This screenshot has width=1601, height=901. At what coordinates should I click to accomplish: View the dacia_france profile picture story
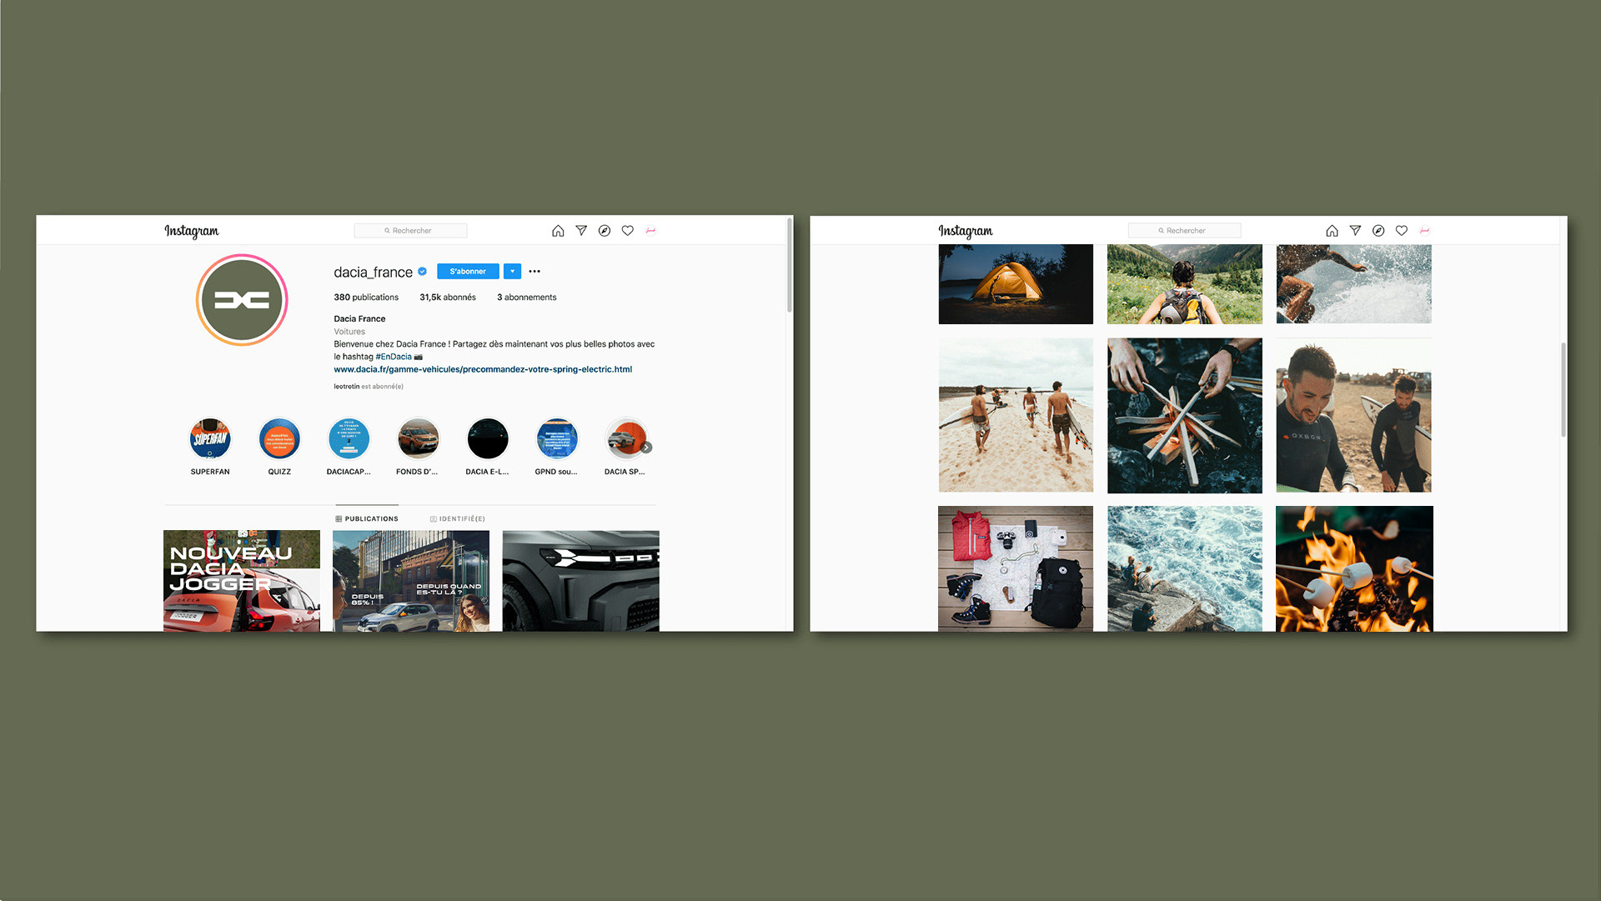242,300
